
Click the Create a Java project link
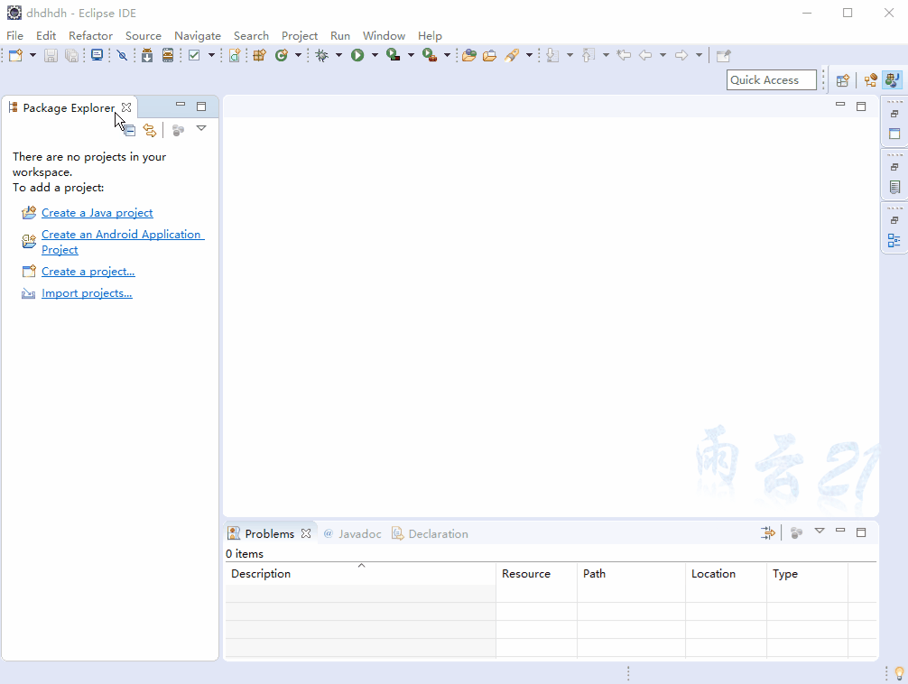coord(97,213)
